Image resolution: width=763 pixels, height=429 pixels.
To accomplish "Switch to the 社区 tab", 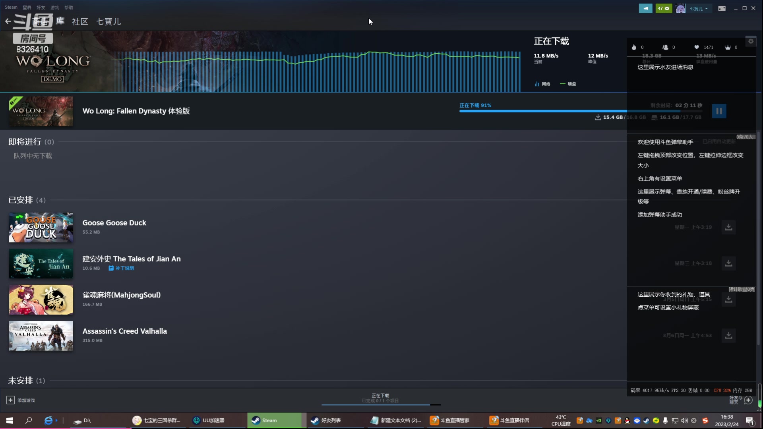I will tap(80, 21).
